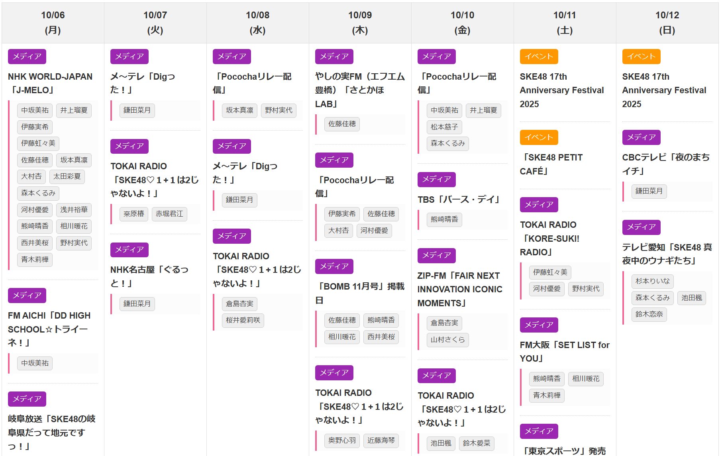Viewport: 720px width, 456px height.
Task: Click the 松本慈子 member tag
Action: (x=444, y=127)
